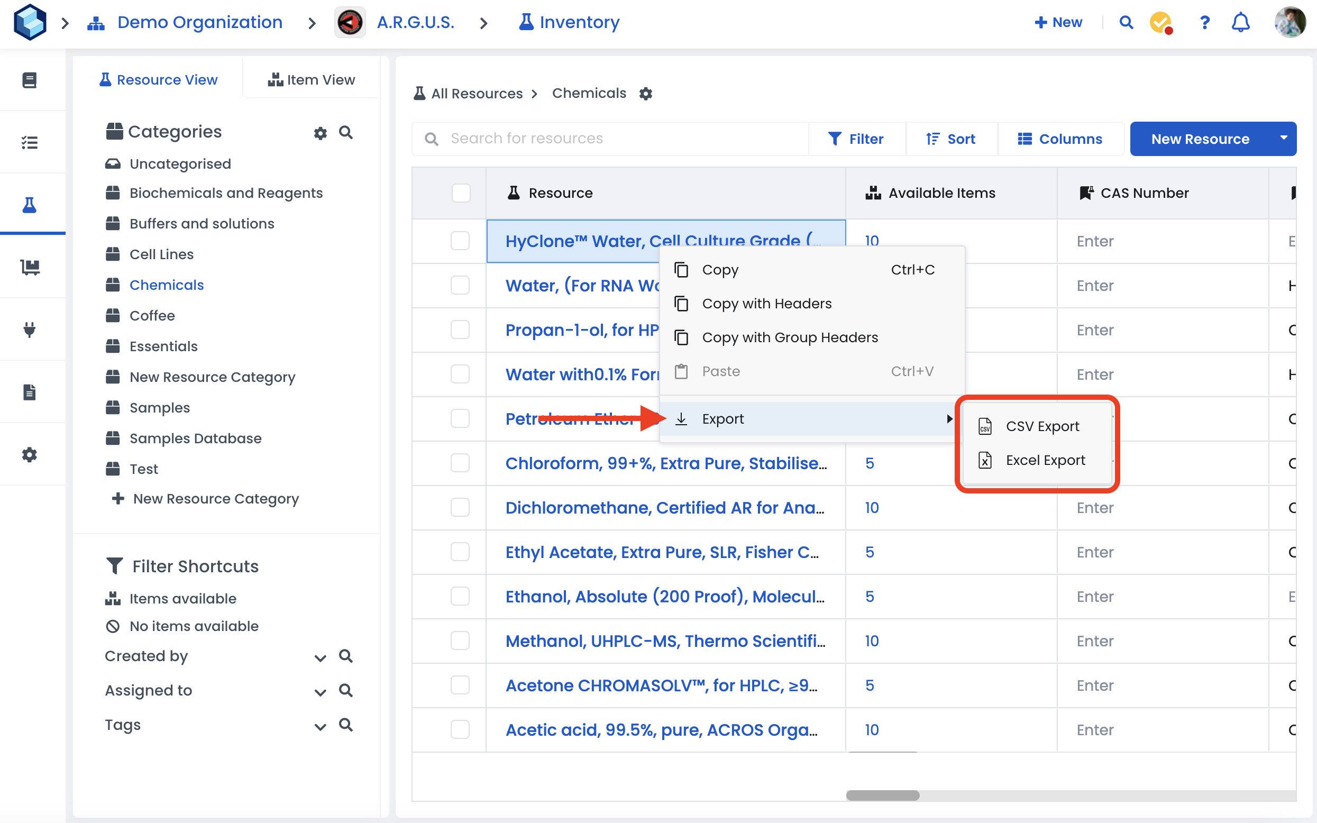Expand the Tags filter chevron
The width and height of the screenshot is (1317, 823).
(320, 726)
